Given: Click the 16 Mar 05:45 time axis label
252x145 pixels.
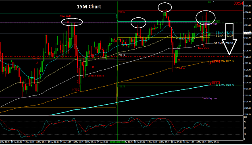Looking at the screenshot, I should [x=152, y=142].
